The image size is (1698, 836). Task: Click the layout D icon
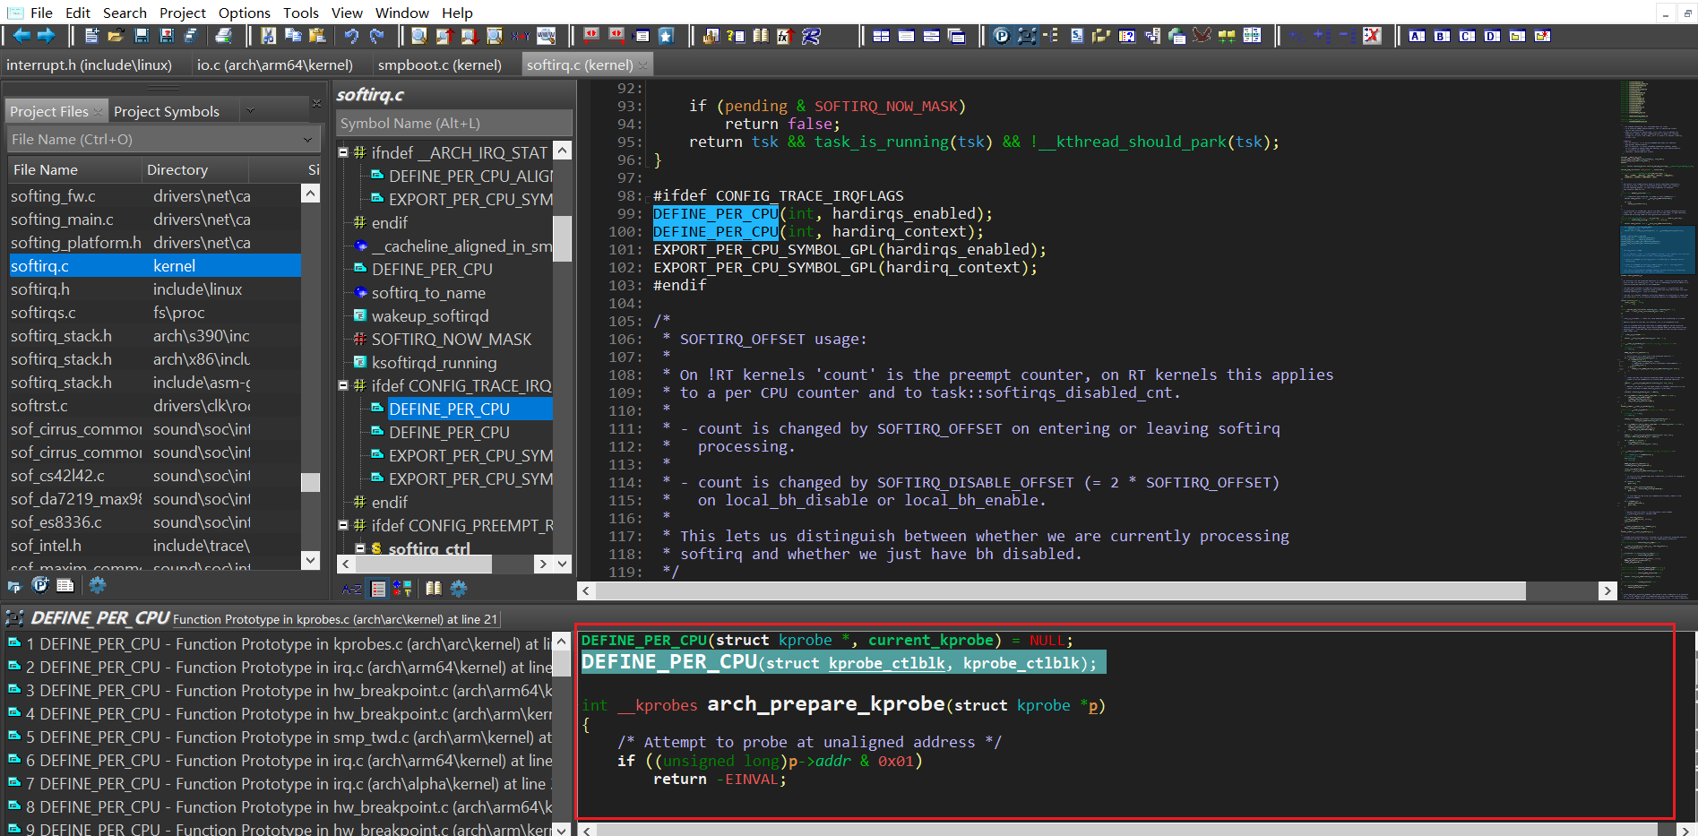(x=1492, y=36)
